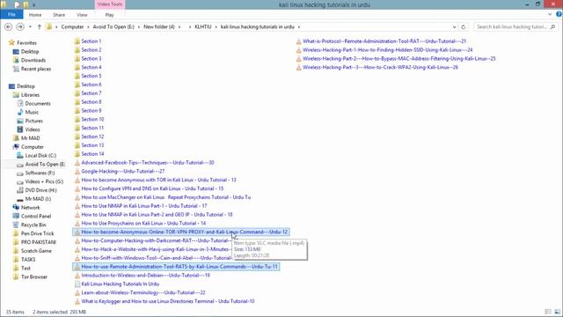Viewport: 563px width, 317px height.
Task: Select What is Keylogger Urdu Tutorial-10 file
Action: (168, 301)
